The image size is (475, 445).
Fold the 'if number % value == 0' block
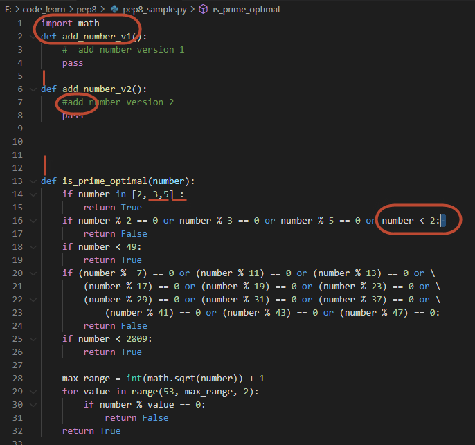point(32,405)
